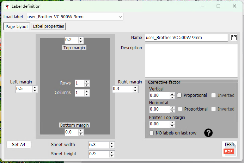Click the app icon in title bar
244x163 pixels.
pos(7,6)
